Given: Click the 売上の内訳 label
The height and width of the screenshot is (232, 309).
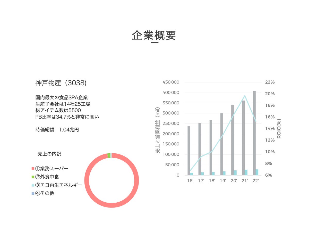Looking at the screenshot, I should pos(49,154).
